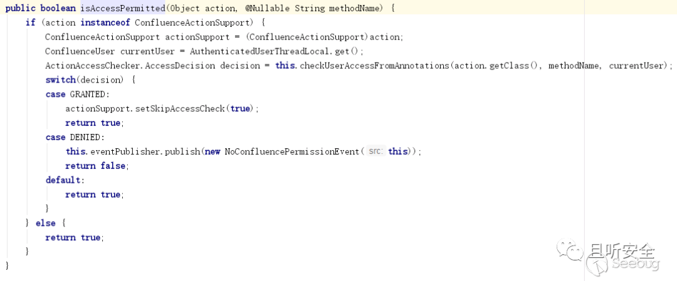Image resolution: width=677 pixels, height=281 pixels.
Task: Click the 'boolean' return type
Action: tap(58, 8)
